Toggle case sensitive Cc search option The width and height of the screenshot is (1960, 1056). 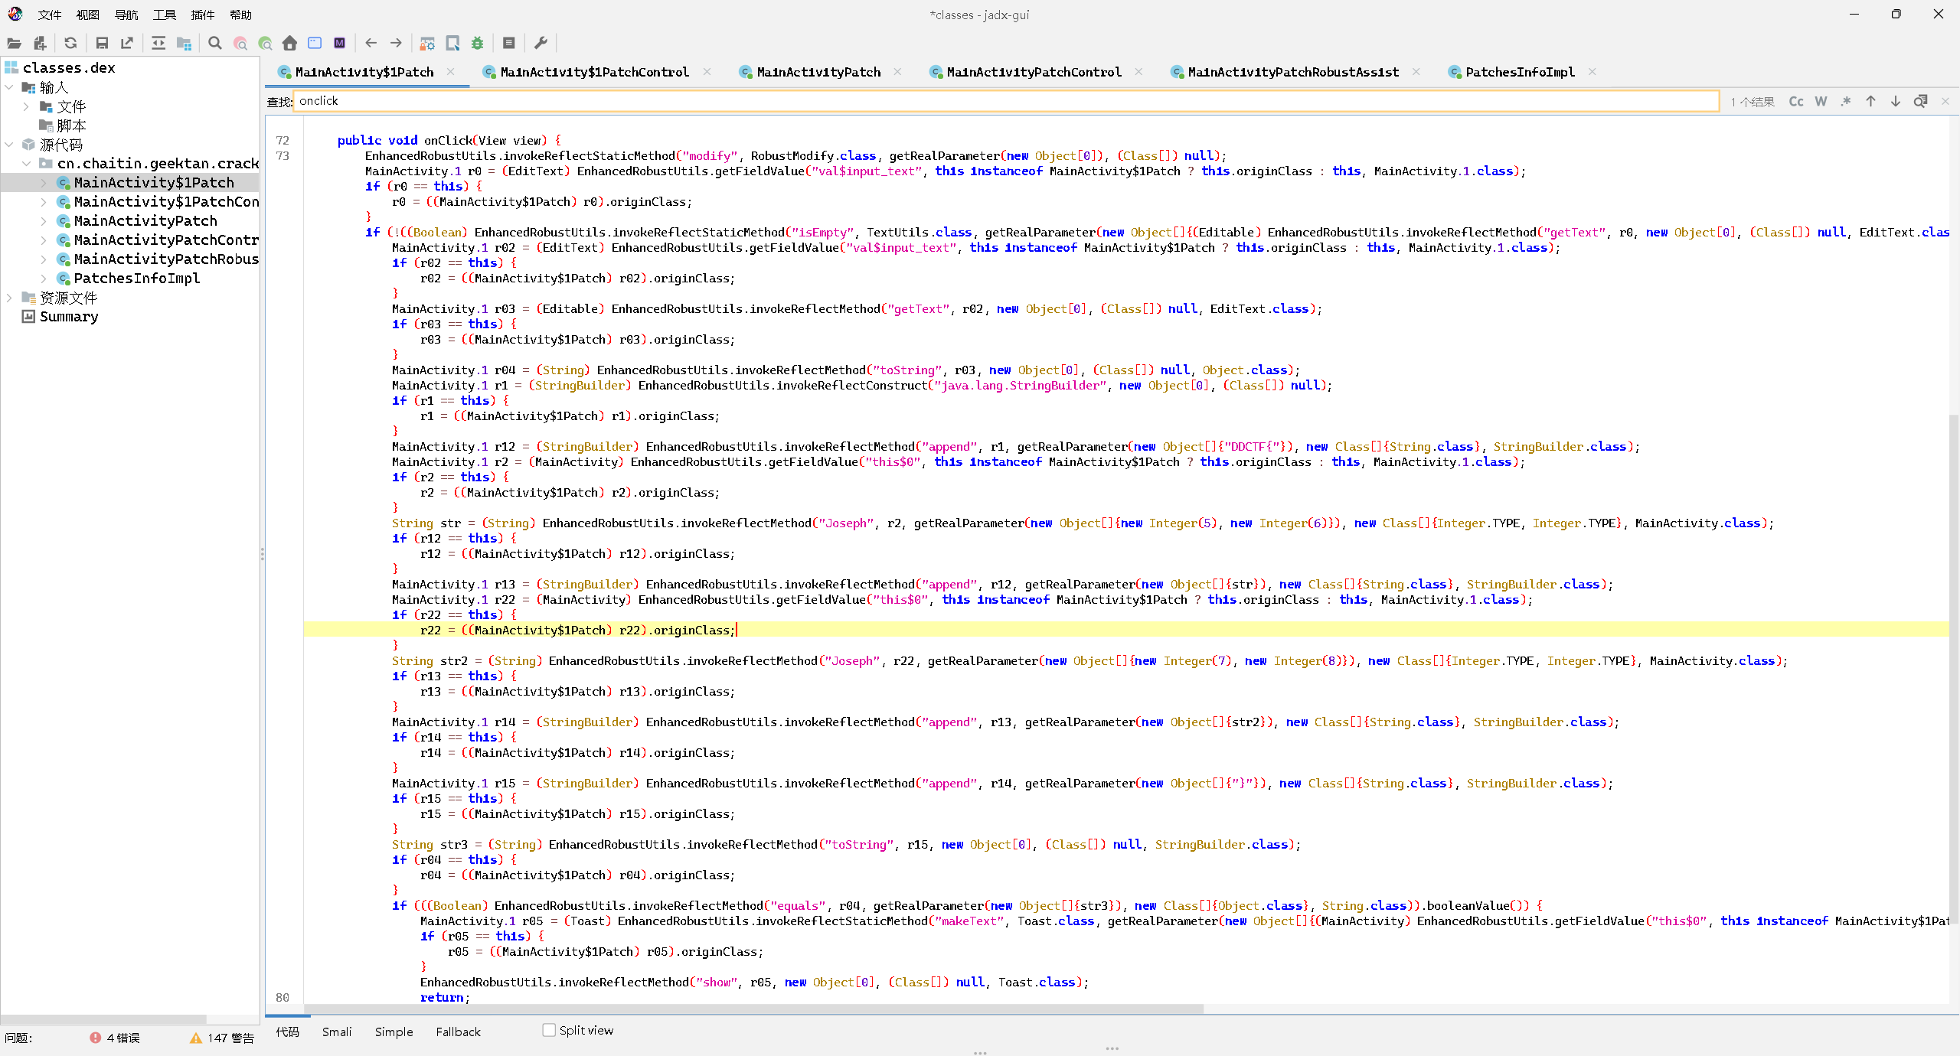[x=1795, y=101]
